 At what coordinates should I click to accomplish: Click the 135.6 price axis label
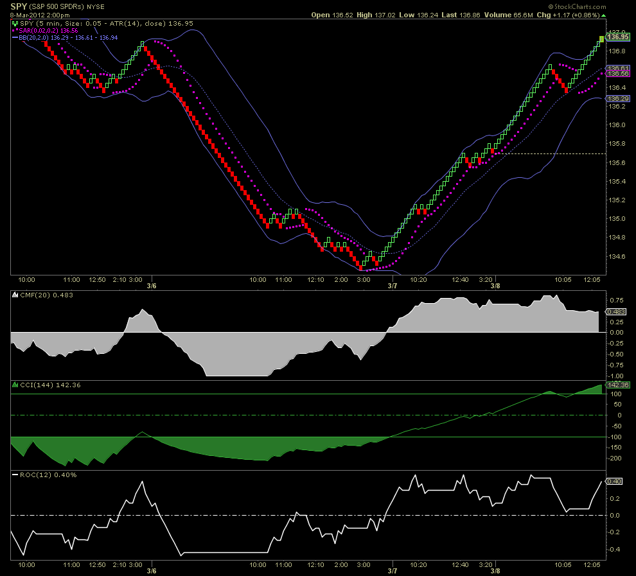point(617,163)
